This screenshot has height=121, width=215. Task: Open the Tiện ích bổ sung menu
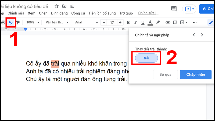[x=102, y=13]
